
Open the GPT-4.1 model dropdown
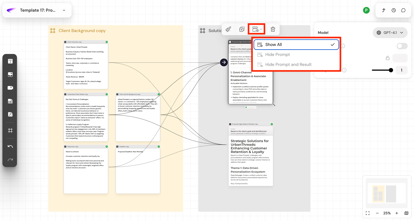tap(390, 33)
